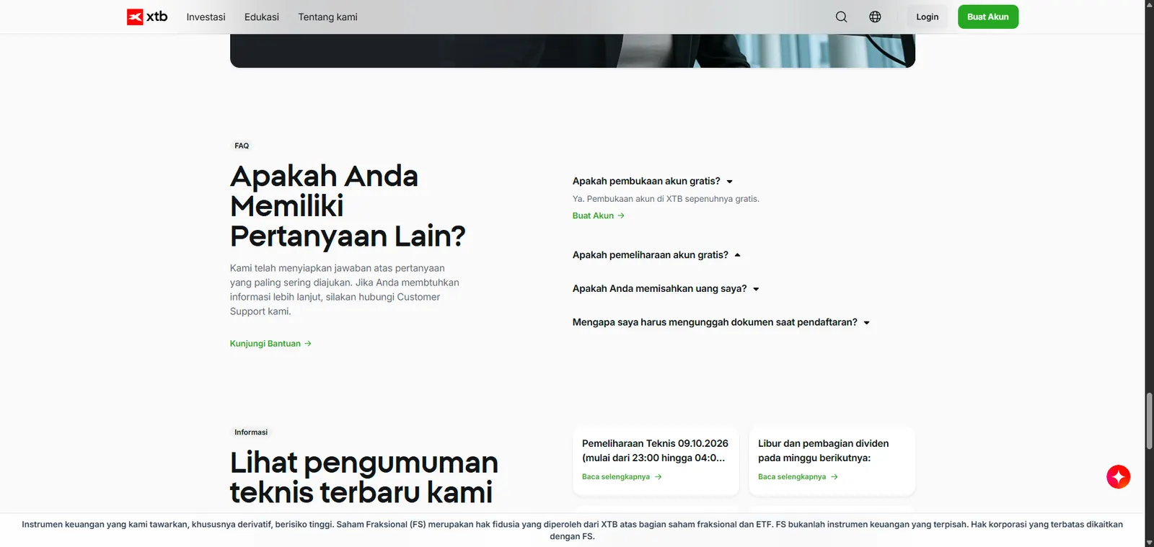Click the xtb logo in the header
Image resolution: width=1154 pixels, height=547 pixels.
pos(147,17)
